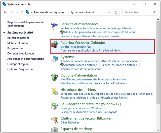The width and height of the screenshot is (161, 133).
Task: Click the Options d'alimentation battery icon
Action: click(x=54, y=77)
